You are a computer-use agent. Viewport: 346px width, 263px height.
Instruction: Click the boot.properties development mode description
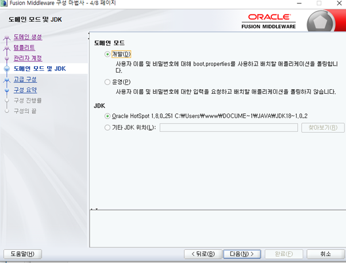coord(227,67)
